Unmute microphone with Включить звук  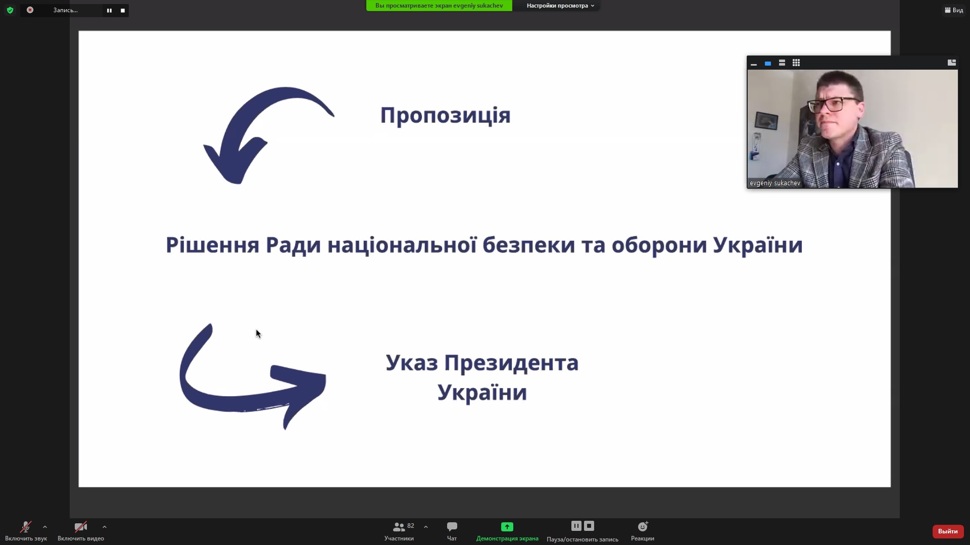pyautogui.click(x=26, y=531)
